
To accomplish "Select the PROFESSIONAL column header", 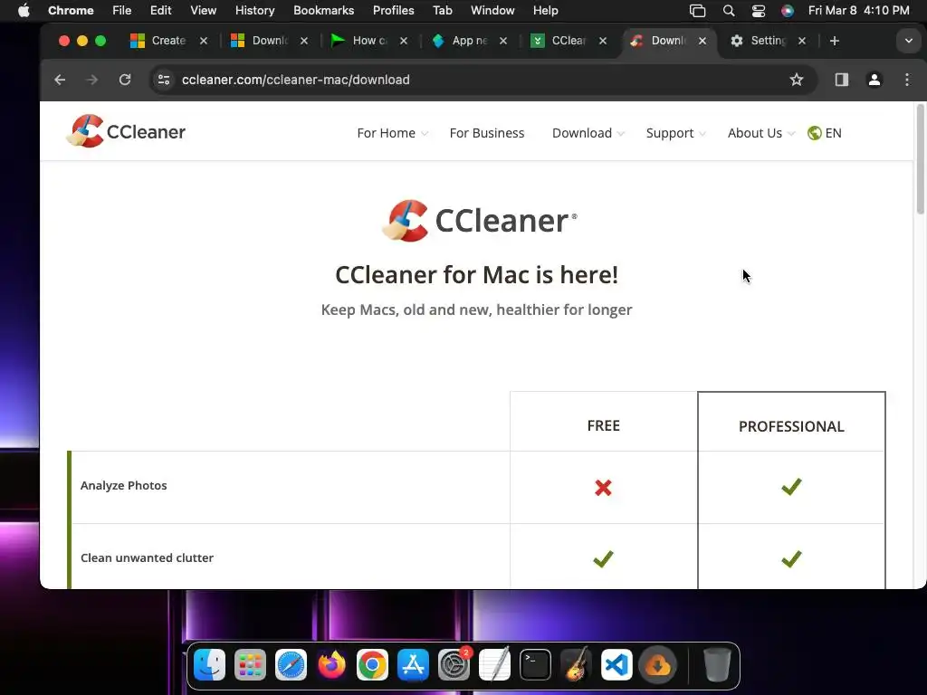I will pos(791,427).
